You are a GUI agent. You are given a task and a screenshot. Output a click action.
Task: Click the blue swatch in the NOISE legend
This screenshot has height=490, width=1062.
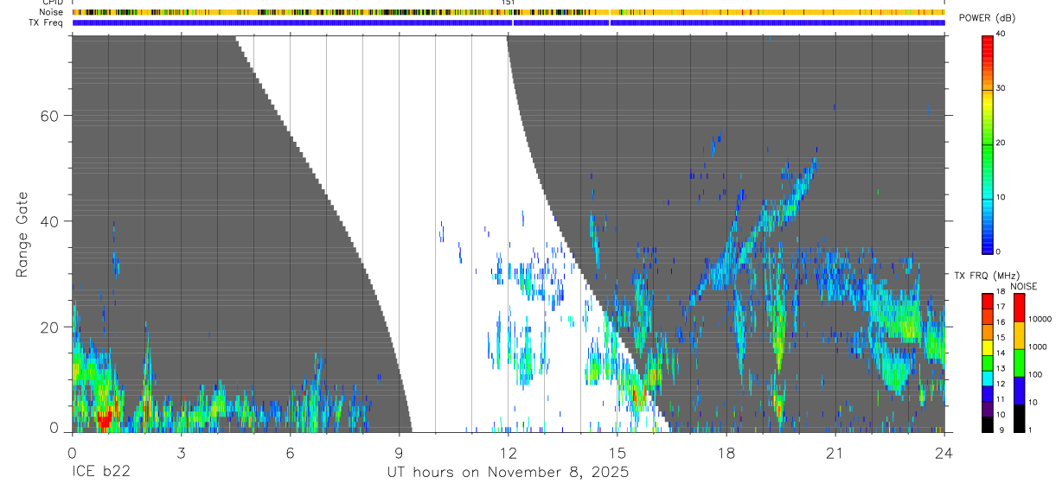1019,390
